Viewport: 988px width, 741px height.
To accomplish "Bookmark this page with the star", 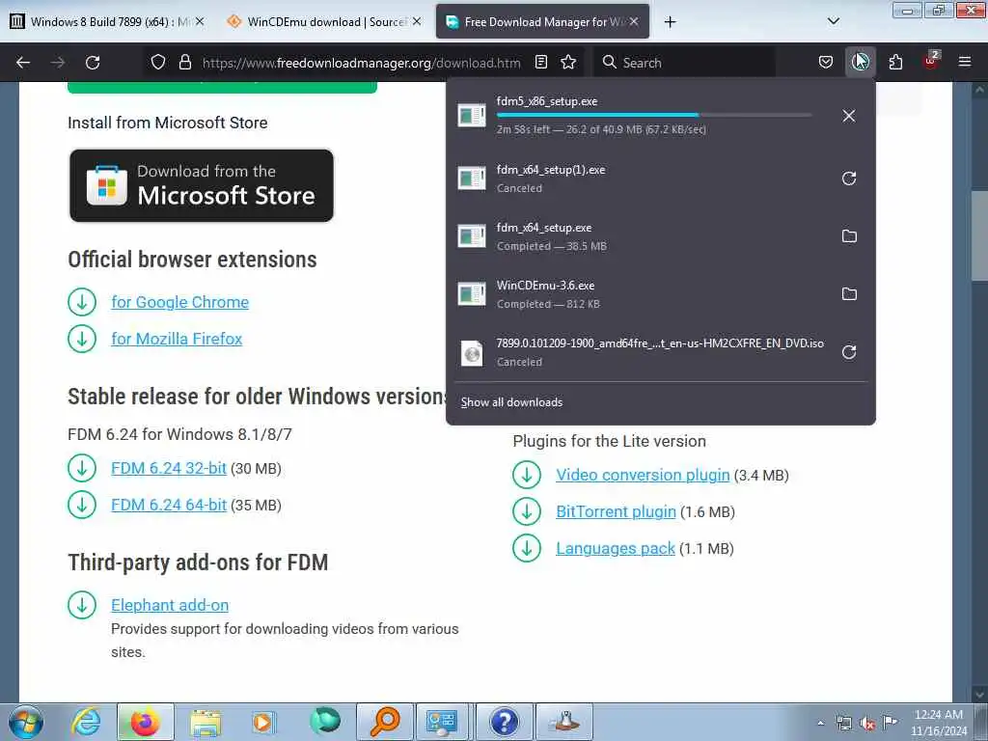I will 568,63.
